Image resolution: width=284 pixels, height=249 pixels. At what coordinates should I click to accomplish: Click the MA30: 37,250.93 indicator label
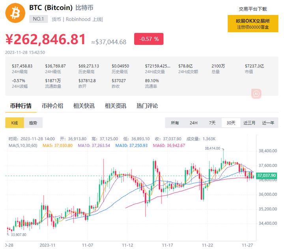131,145
